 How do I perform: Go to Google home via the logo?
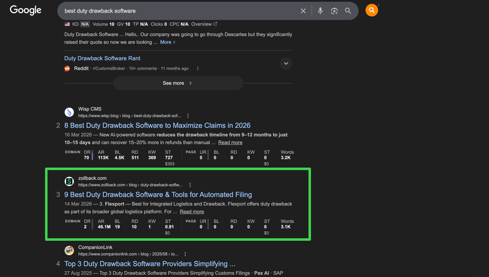pyautogui.click(x=26, y=10)
